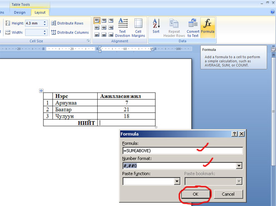The width and height of the screenshot is (276, 206).
Task: Click the empty total cell beside НИЙТ
Action: tap(127, 123)
